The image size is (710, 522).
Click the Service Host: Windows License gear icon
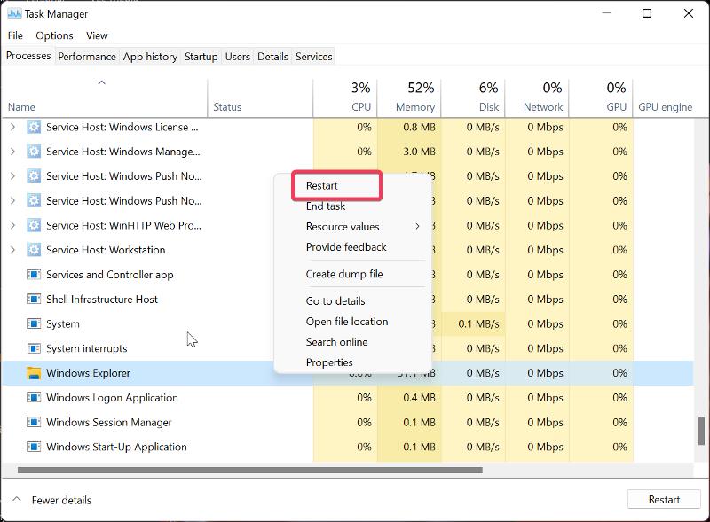34,127
